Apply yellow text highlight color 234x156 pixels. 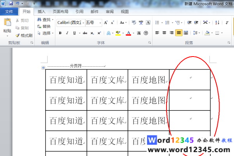point(118,33)
